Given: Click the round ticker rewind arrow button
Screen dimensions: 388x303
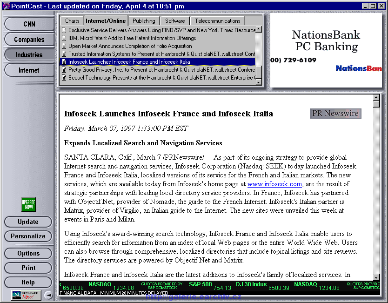Looking at the screenshot, I should click(48, 295).
